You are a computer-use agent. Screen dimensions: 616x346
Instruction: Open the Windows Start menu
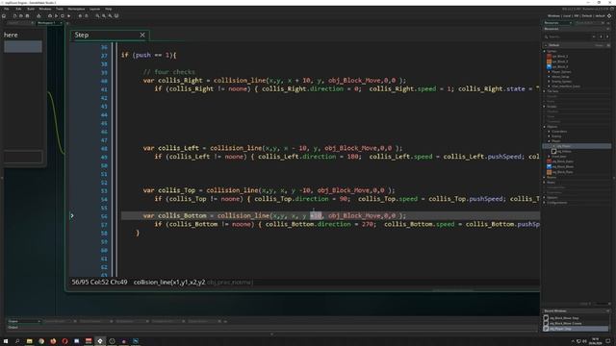click(x=6, y=341)
